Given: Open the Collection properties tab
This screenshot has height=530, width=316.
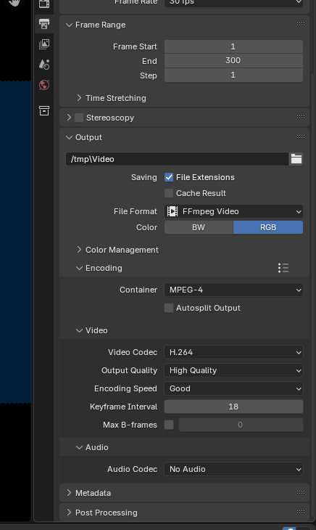Looking at the screenshot, I should [x=44, y=110].
